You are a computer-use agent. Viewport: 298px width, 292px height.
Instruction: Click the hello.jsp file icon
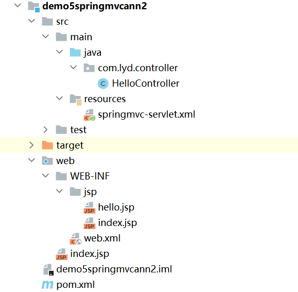(x=89, y=208)
